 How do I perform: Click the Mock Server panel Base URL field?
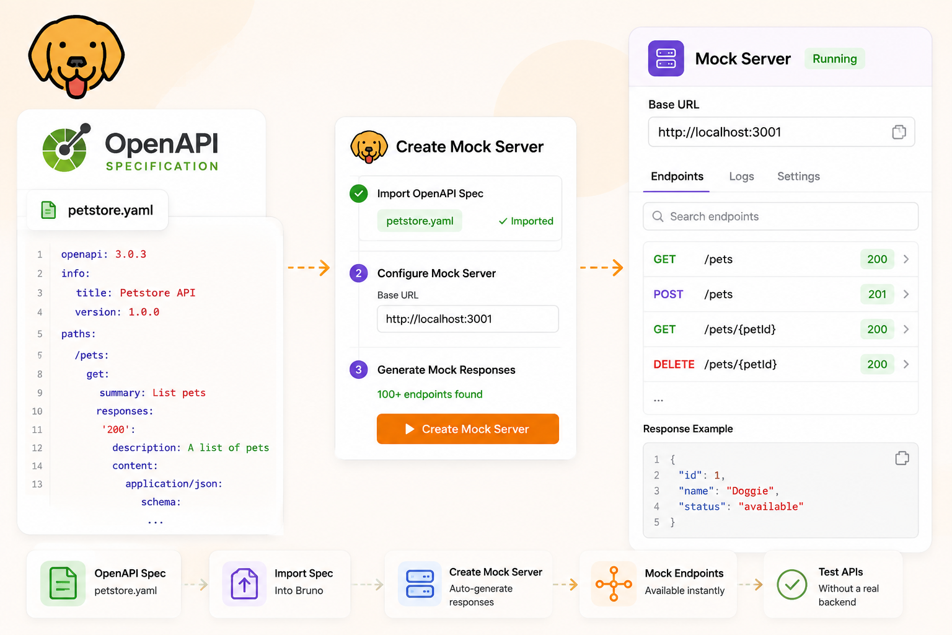point(781,132)
